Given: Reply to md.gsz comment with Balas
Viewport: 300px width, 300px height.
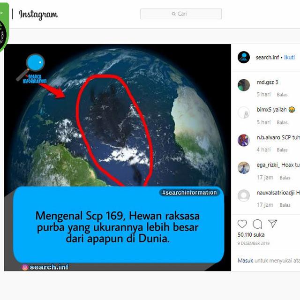Looking at the screenshot, I should [x=282, y=95].
